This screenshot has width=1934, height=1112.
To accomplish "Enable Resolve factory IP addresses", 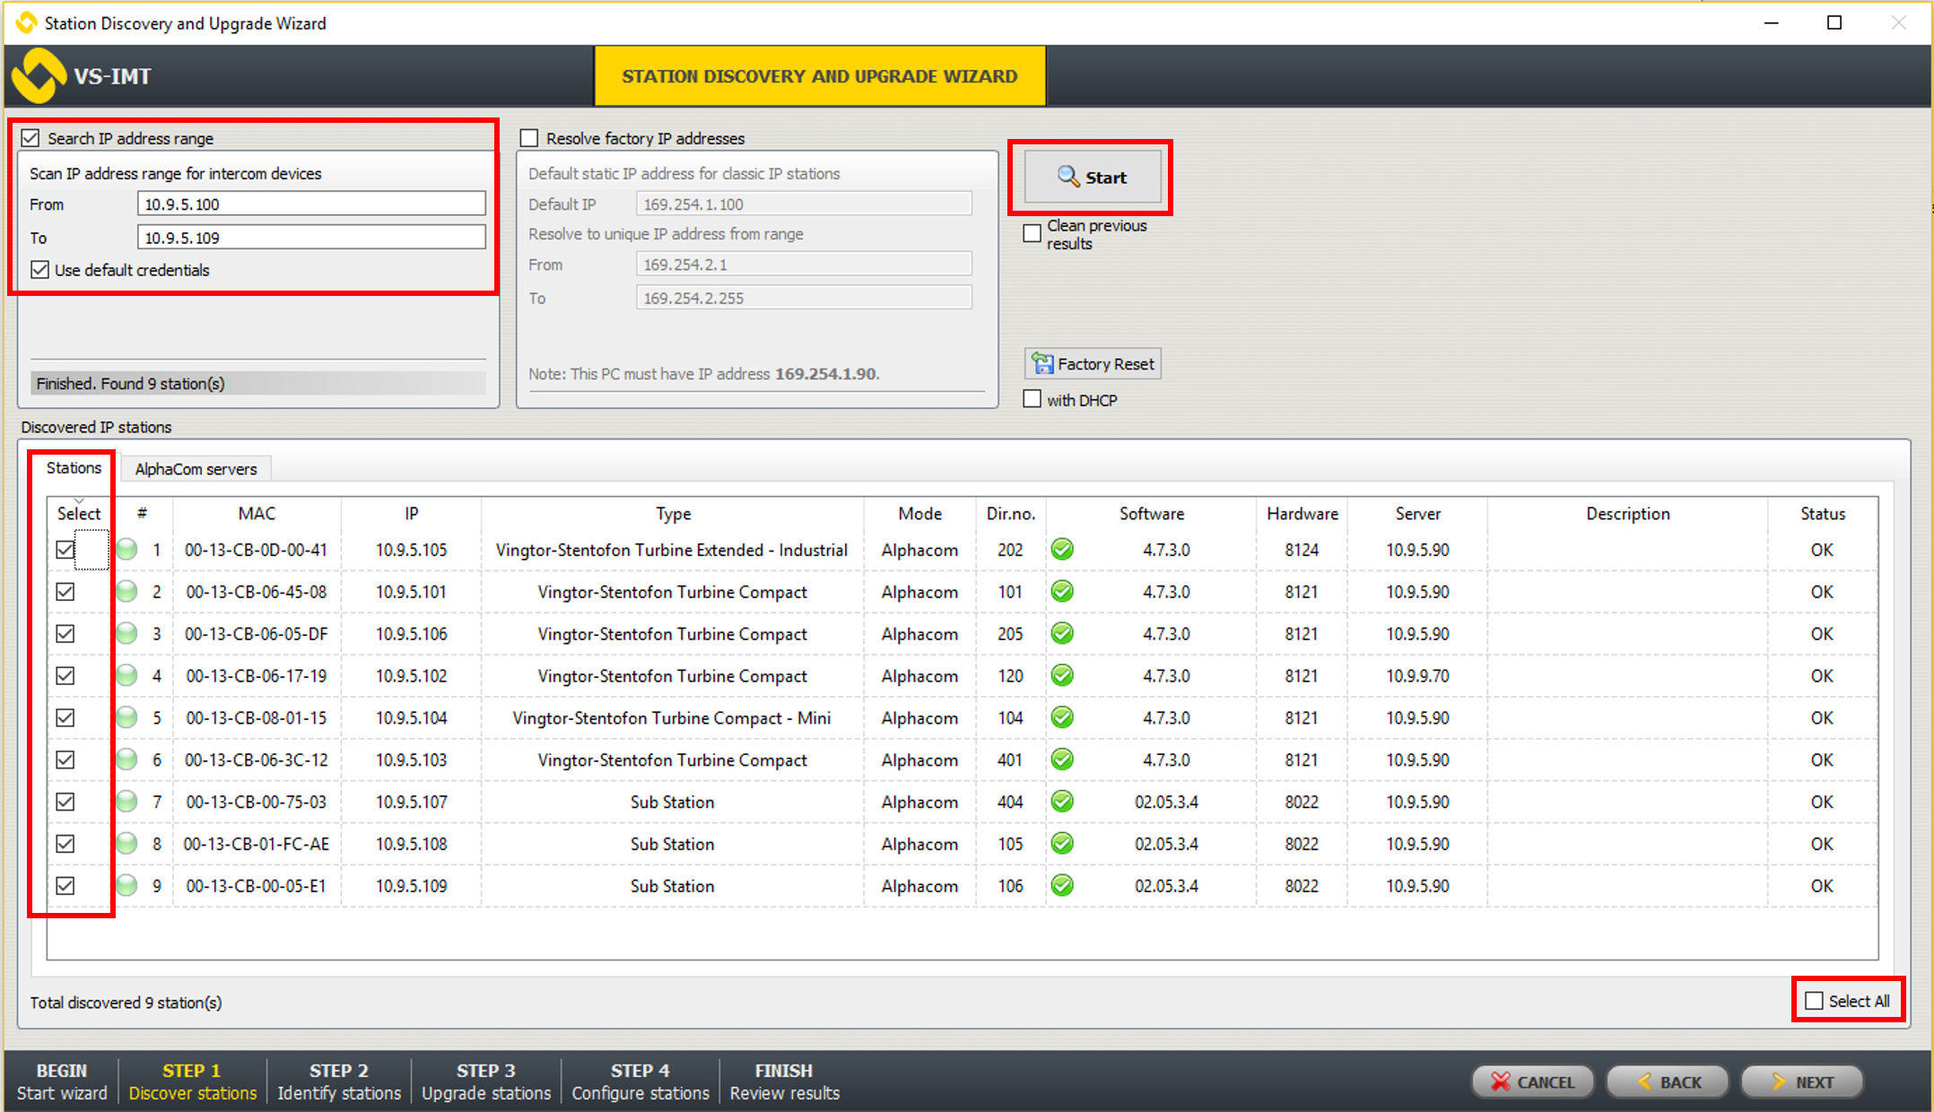I will [529, 138].
